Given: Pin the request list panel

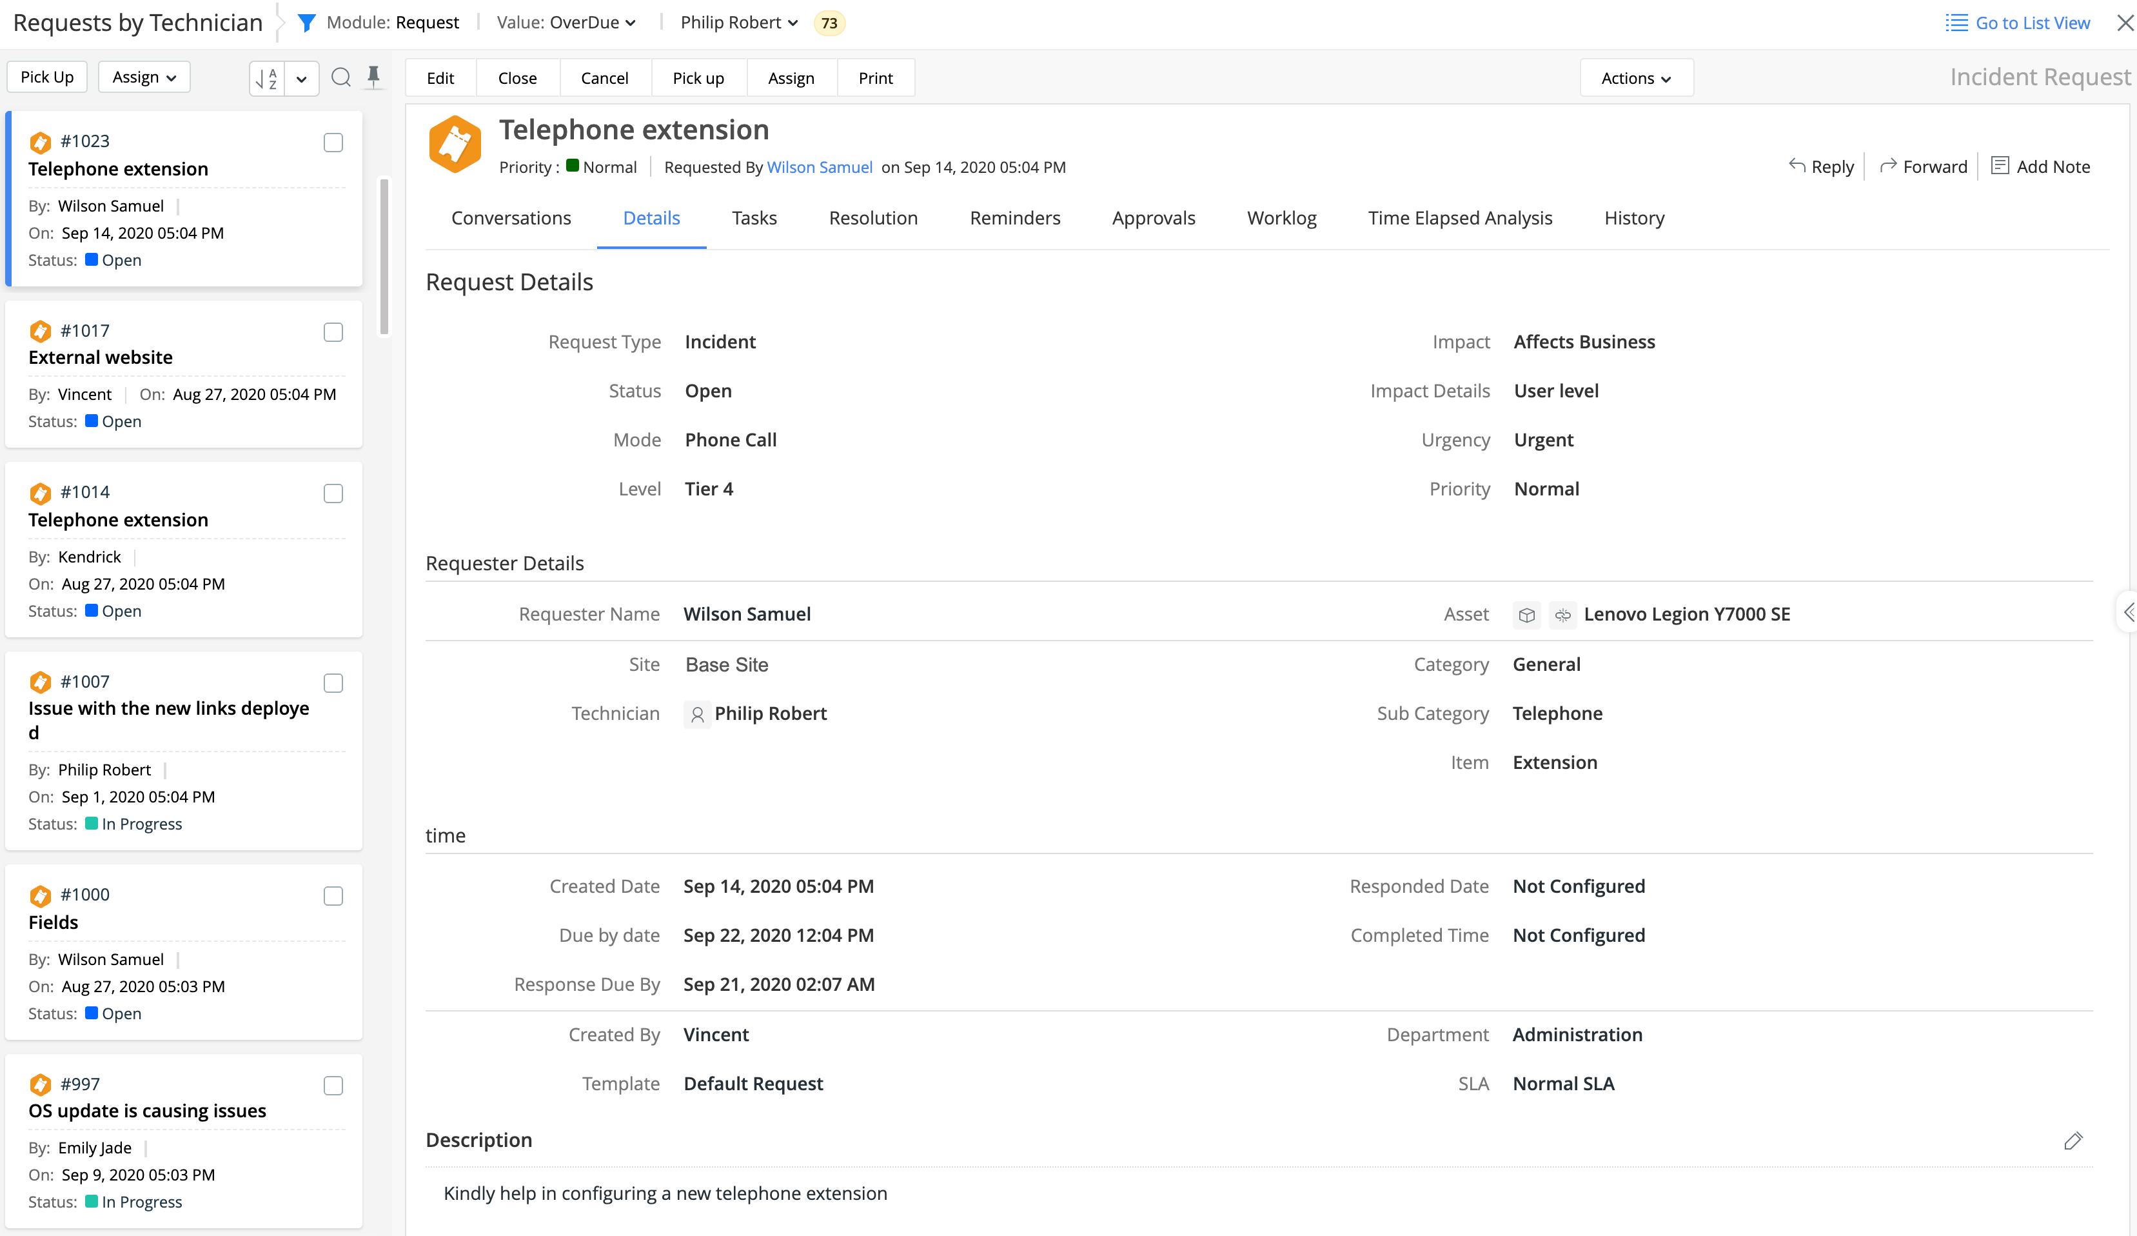Looking at the screenshot, I should pos(373,77).
